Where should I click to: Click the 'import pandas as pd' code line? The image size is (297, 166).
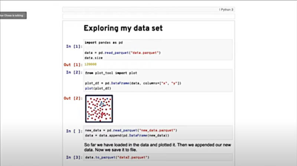click(x=104, y=43)
